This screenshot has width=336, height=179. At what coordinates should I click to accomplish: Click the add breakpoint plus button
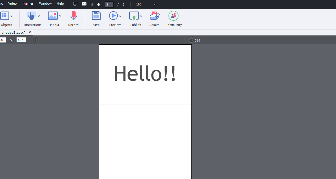36,40
